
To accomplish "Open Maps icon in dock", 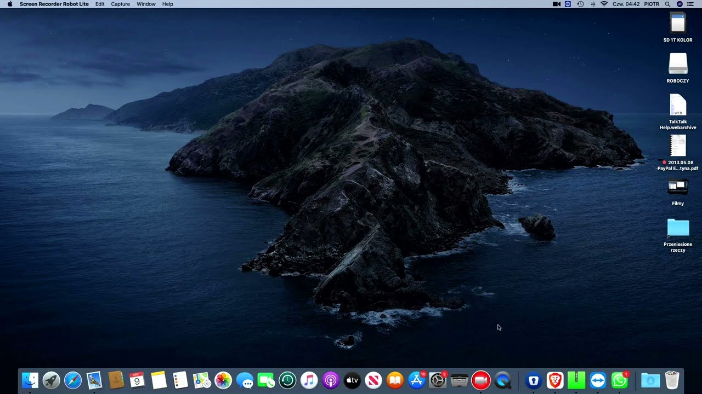I will 202,380.
